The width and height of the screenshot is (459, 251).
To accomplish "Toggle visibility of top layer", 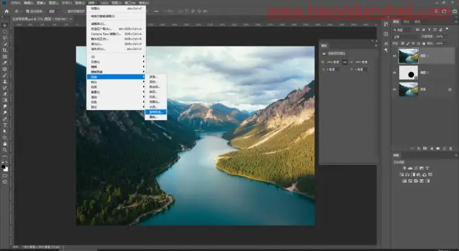I will coord(395,55).
